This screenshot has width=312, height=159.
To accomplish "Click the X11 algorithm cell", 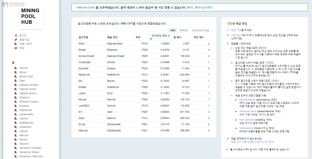I will coord(80,112).
